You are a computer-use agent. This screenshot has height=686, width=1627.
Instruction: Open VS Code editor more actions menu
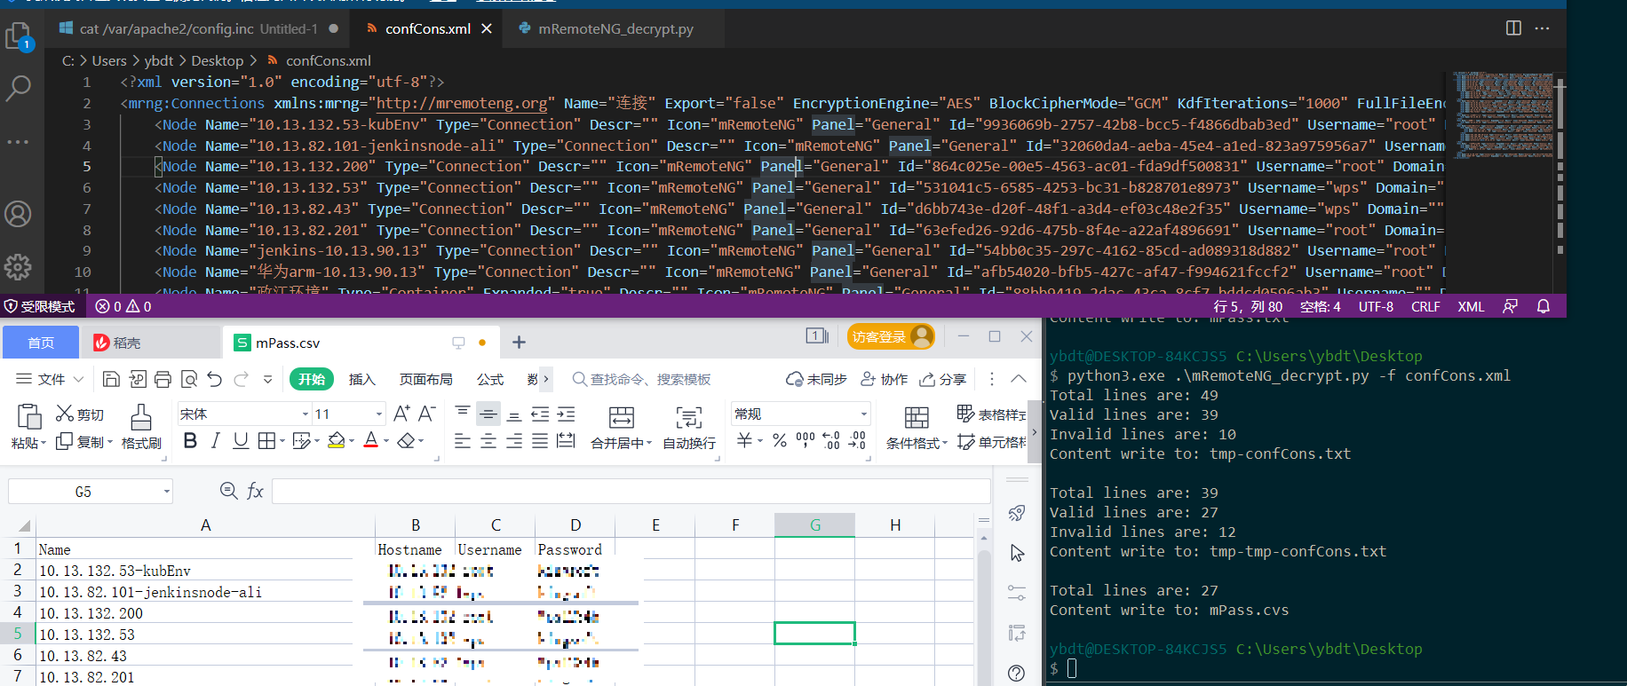click(x=1542, y=28)
